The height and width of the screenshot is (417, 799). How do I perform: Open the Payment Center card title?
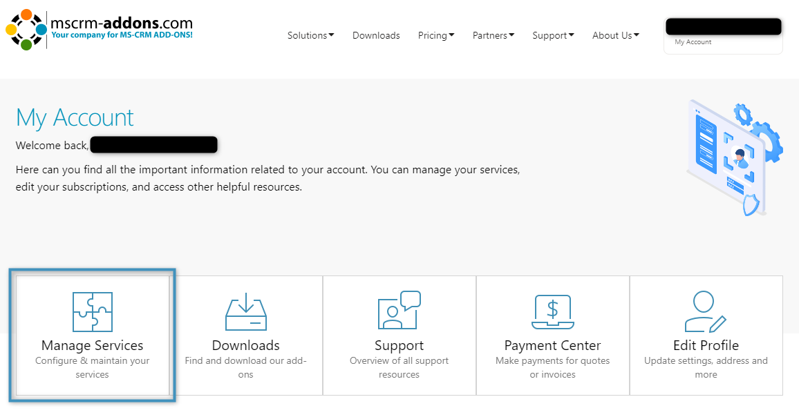coord(552,345)
